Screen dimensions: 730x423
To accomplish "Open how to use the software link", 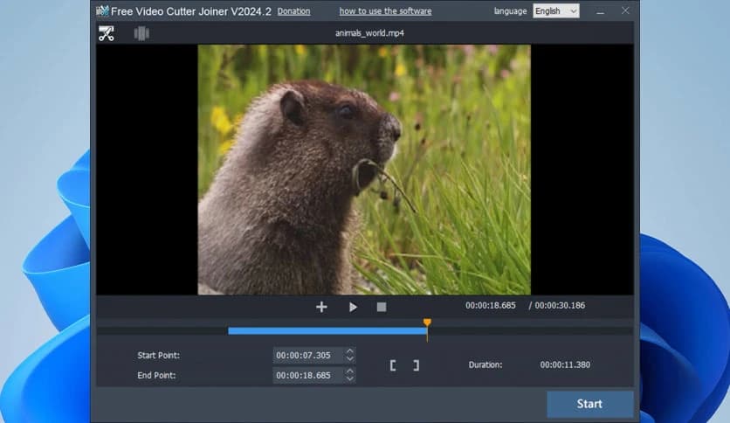I will click(x=385, y=11).
